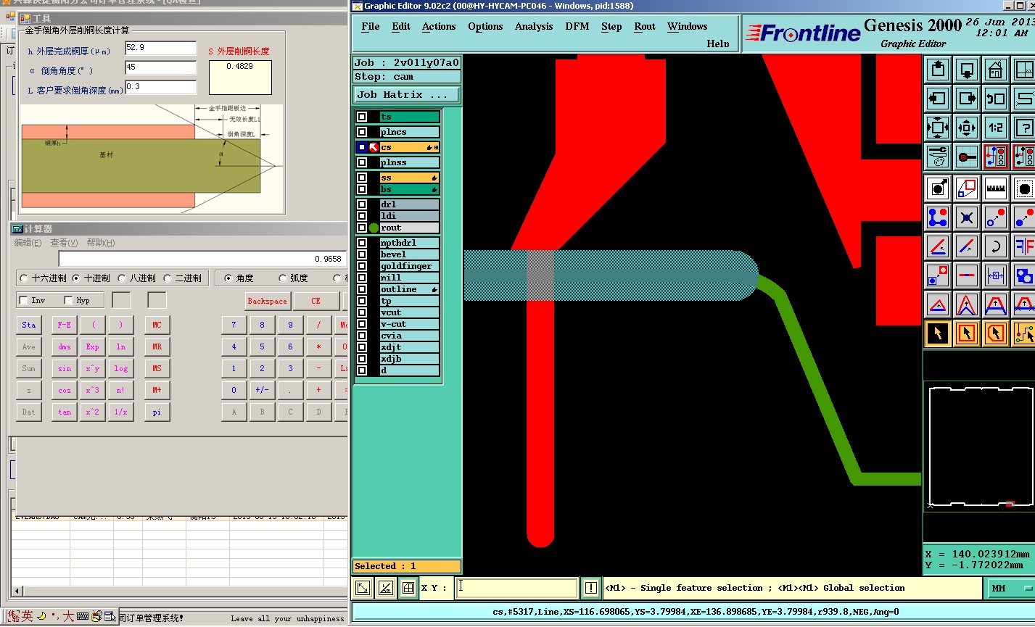This screenshot has height=627, width=1035.
Task: Toggle the outline layer checkbox
Action: point(362,289)
